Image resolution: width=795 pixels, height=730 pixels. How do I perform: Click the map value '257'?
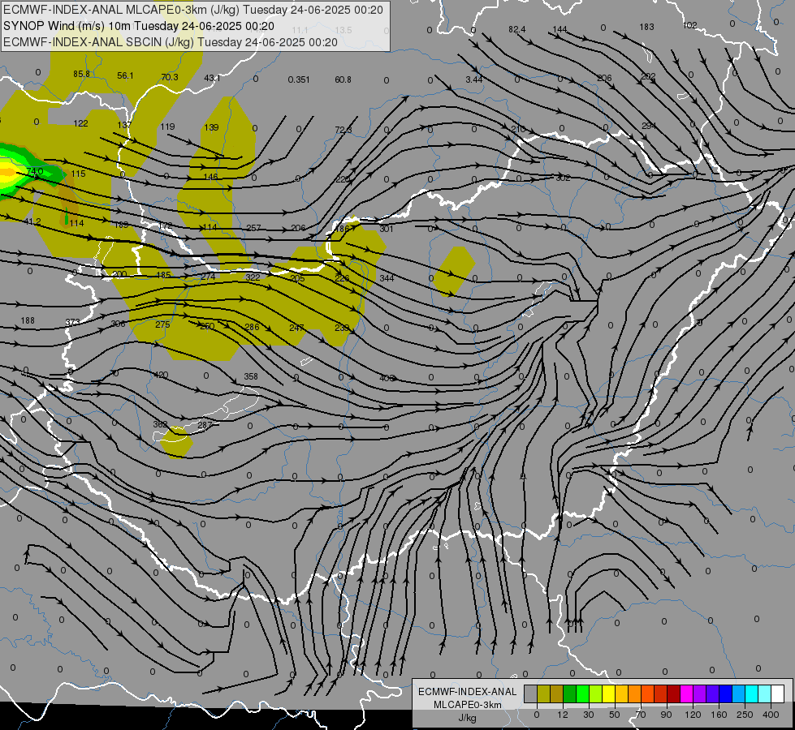click(253, 228)
